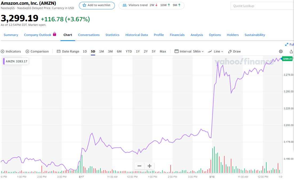Viewport: 294px width, 182px height.
Task: Click the purple AMZN legend color bar
Action: coord(4,61)
